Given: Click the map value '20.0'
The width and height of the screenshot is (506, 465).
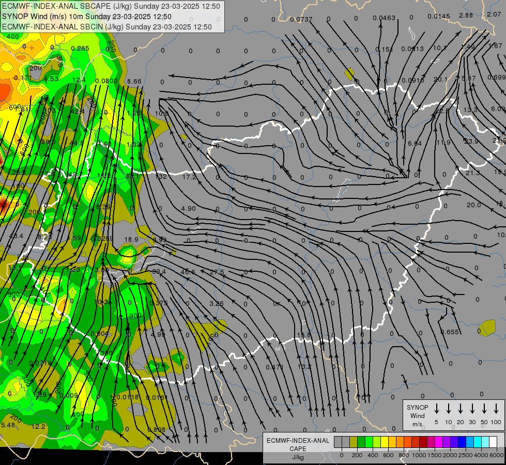Looking at the screenshot, I should (x=474, y=205).
